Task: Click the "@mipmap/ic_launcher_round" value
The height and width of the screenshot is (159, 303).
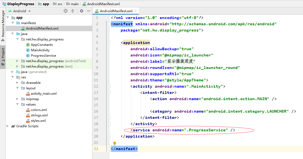Action: pos(207,68)
